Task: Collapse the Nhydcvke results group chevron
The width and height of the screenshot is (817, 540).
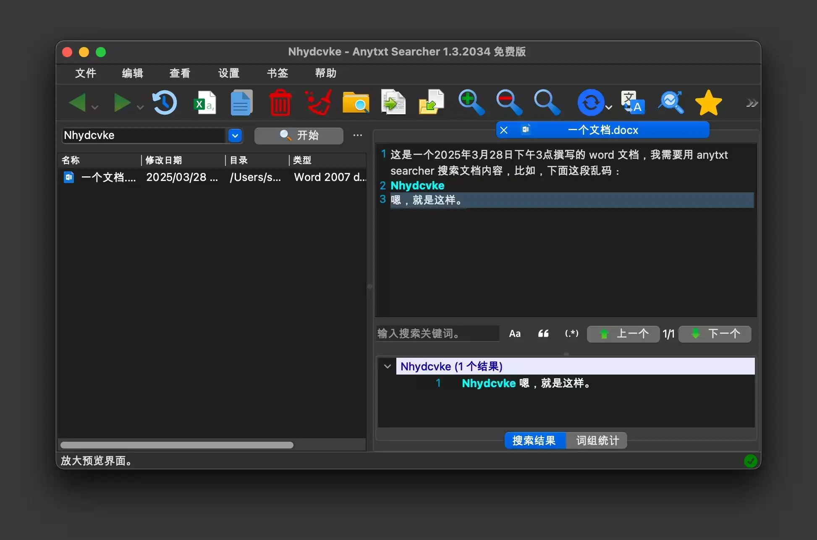Action: [388, 366]
